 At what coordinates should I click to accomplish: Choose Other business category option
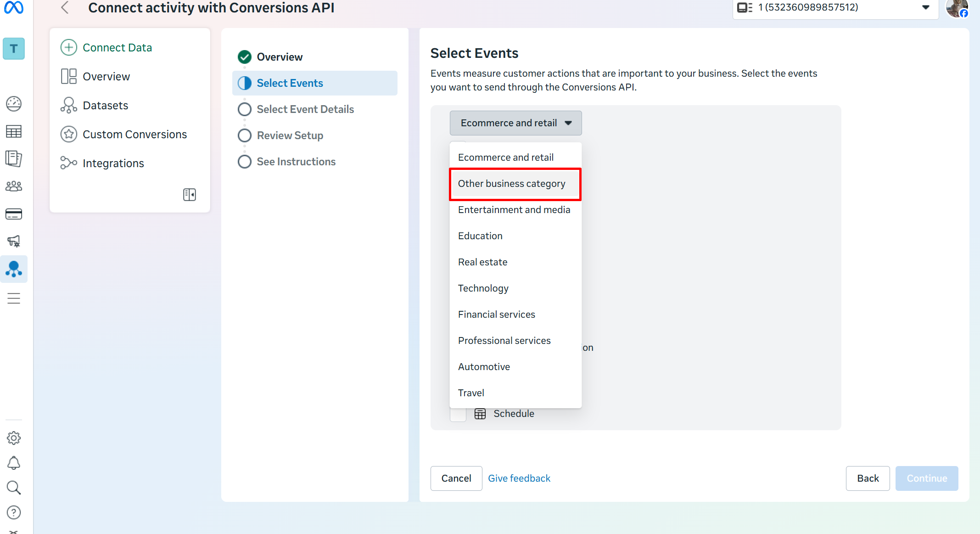click(x=511, y=184)
